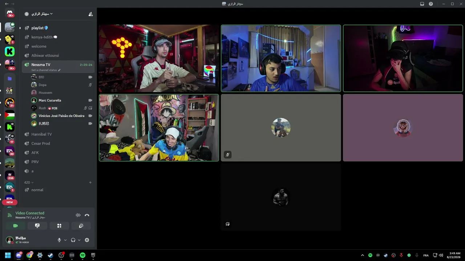Screen dimensions: 465x261
Task: Open the Discord inbox
Action: click(x=422, y=4)
